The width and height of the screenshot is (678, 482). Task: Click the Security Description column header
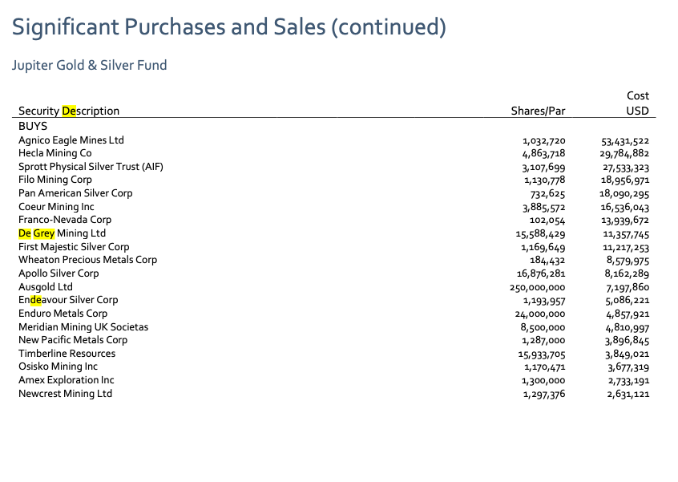pyautogui.click(x=69, y=111)
